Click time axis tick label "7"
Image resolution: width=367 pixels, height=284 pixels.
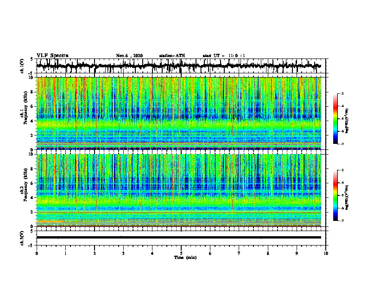[239, 253]
